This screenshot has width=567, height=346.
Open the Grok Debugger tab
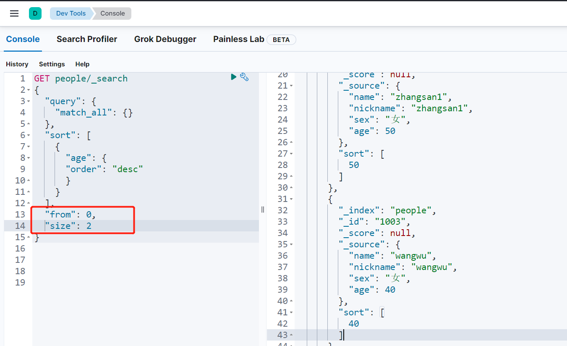click(165, 39)
